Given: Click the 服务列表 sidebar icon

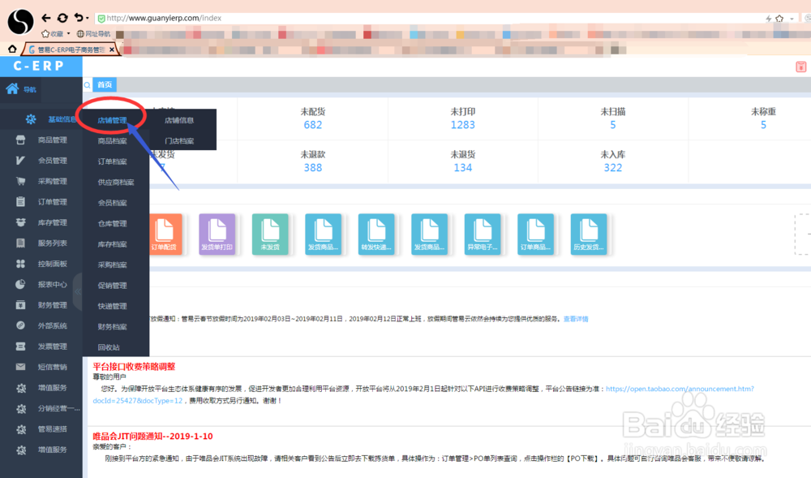Looking at the screenshot, I should click(21, 243).
